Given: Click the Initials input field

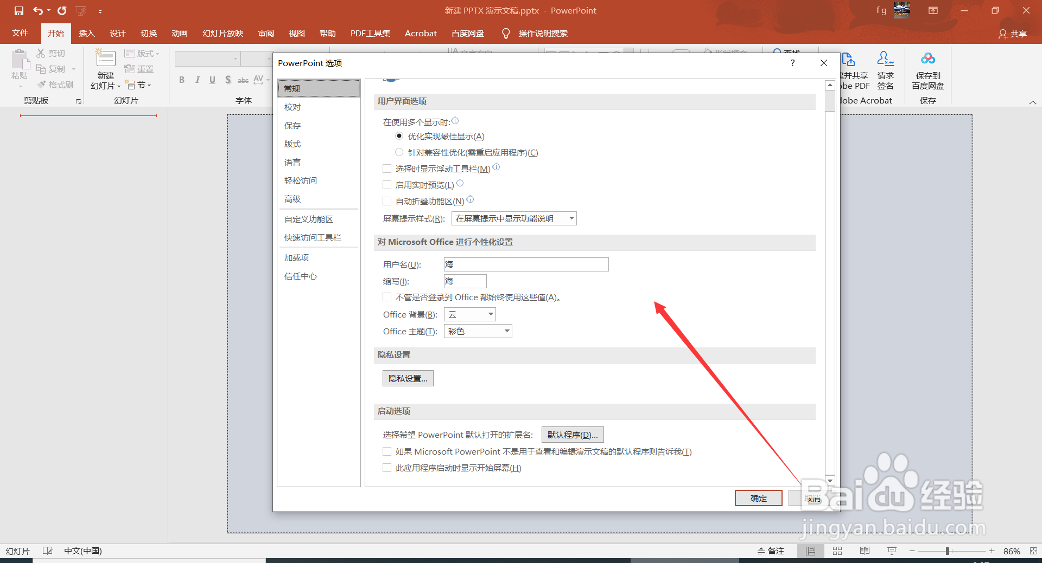Looking at the screenshot, I should pos(465,281).
